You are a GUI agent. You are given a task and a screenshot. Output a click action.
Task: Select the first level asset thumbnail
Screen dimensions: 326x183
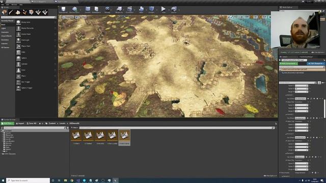point(76,136)
